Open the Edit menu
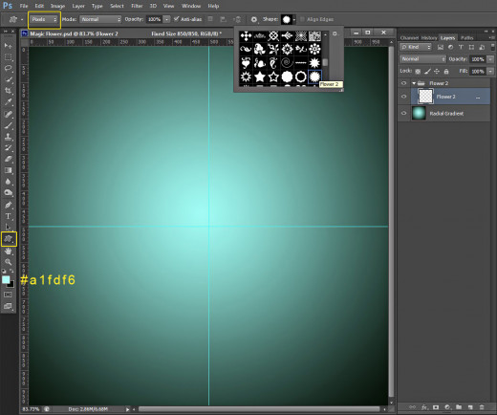The height and width of the screenshot is (415, 497). (x=39, y=6)
